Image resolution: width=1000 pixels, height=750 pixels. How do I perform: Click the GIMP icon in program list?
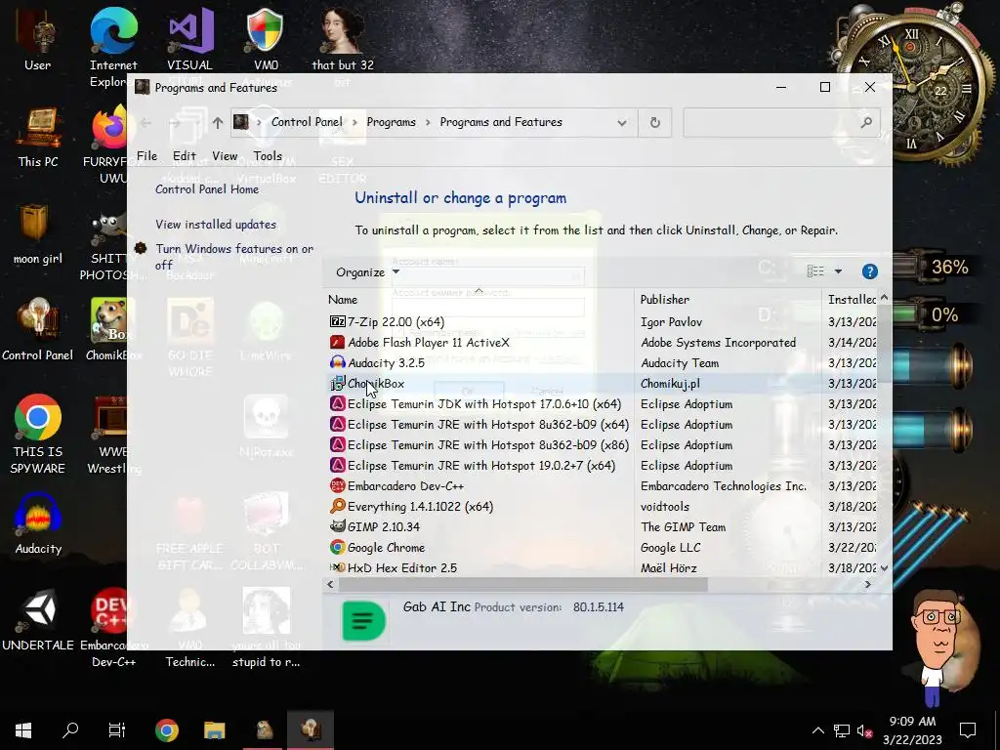(337, 526)
